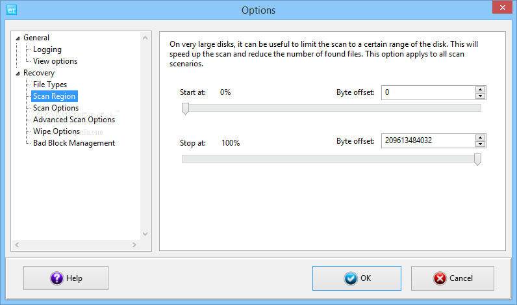Open Bad Block Management settings
This screenshot has width=517, height=305.
click(x=74, y=143)
